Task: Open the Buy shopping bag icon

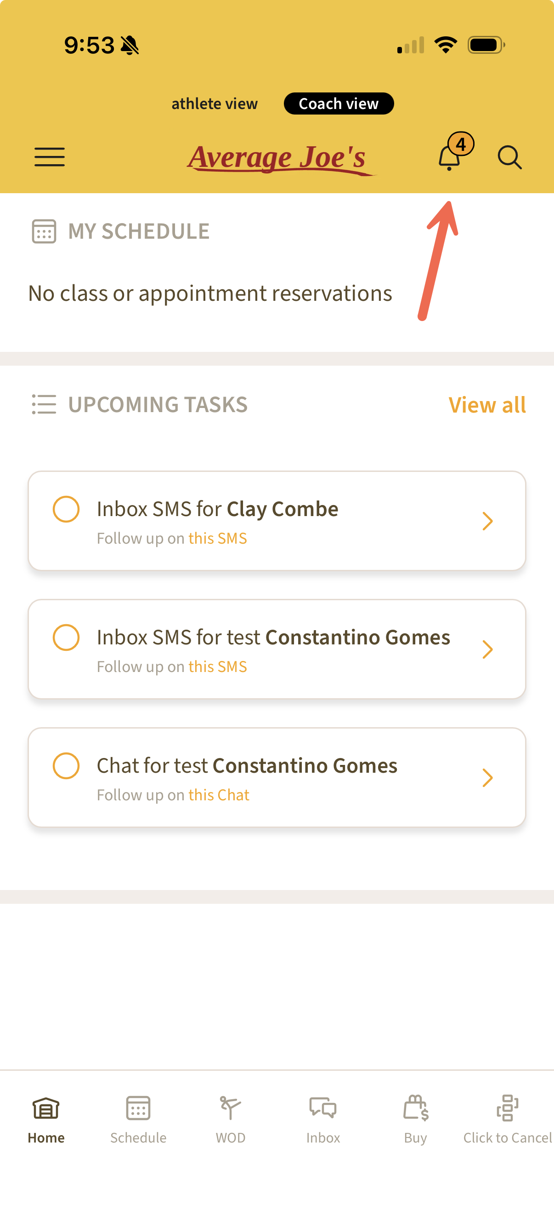Action: pyautogui.click(x=415, y=1108)
